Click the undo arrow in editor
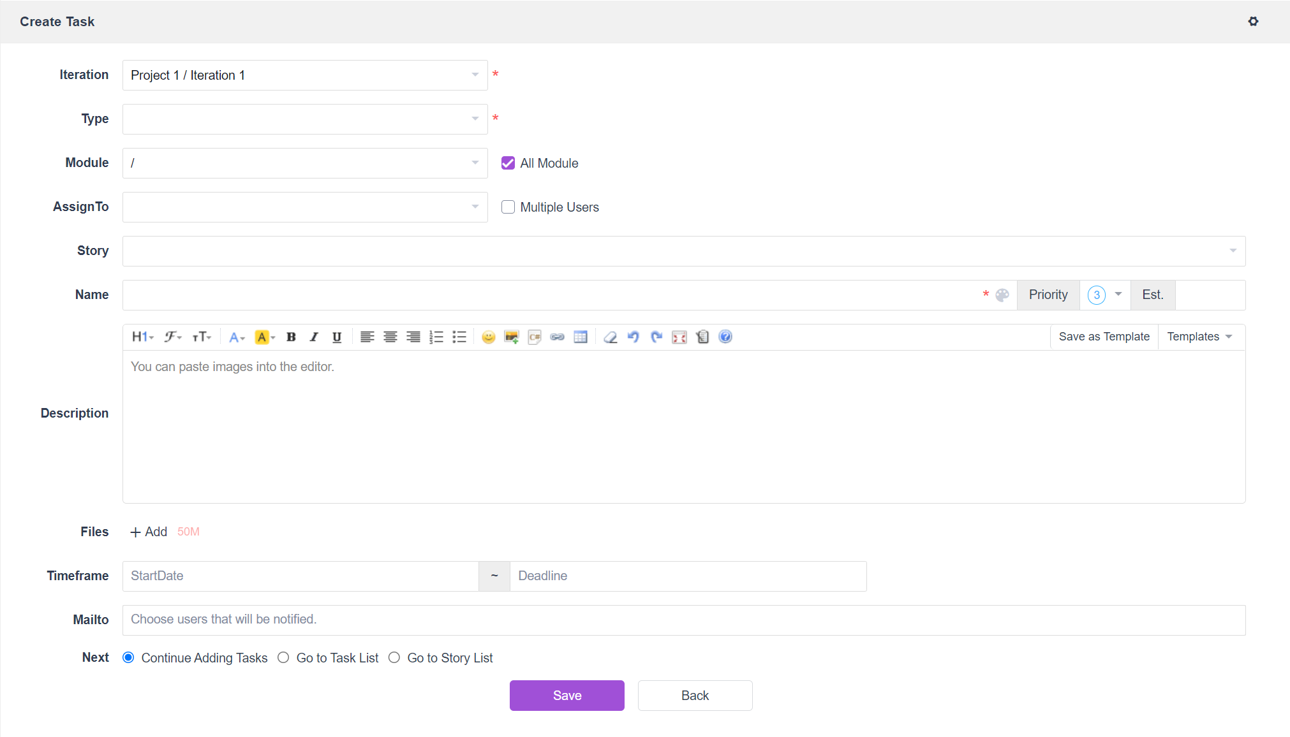1290x737 pixels. [633, 337]
